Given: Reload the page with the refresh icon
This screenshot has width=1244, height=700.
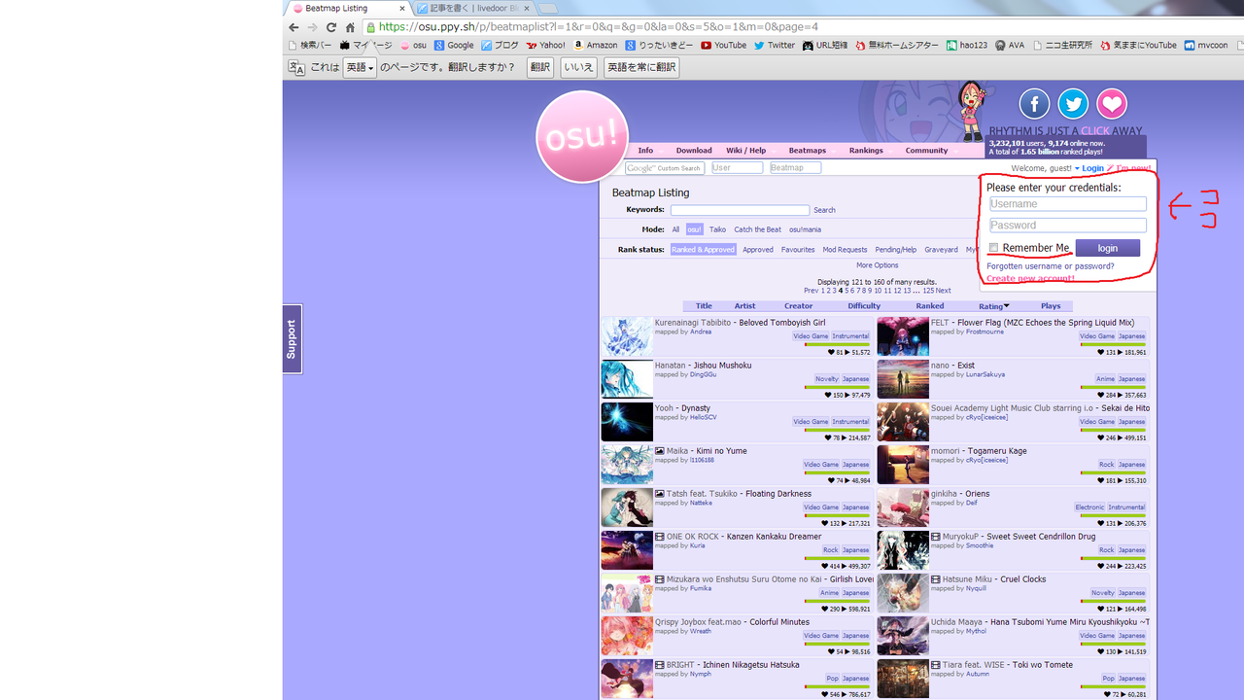Looking at the screenshot, I should click(x=331, y=27).
